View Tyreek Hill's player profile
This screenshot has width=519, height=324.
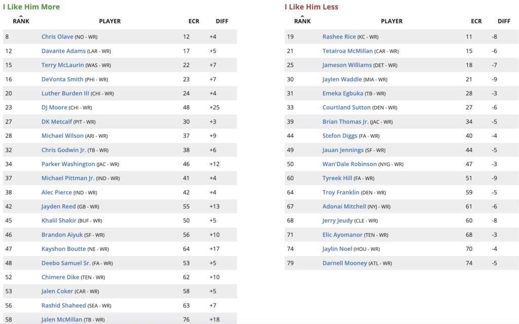click(338, 178)
